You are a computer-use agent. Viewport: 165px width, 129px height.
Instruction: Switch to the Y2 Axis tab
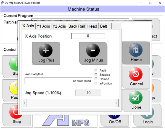(x=59, y=26)
